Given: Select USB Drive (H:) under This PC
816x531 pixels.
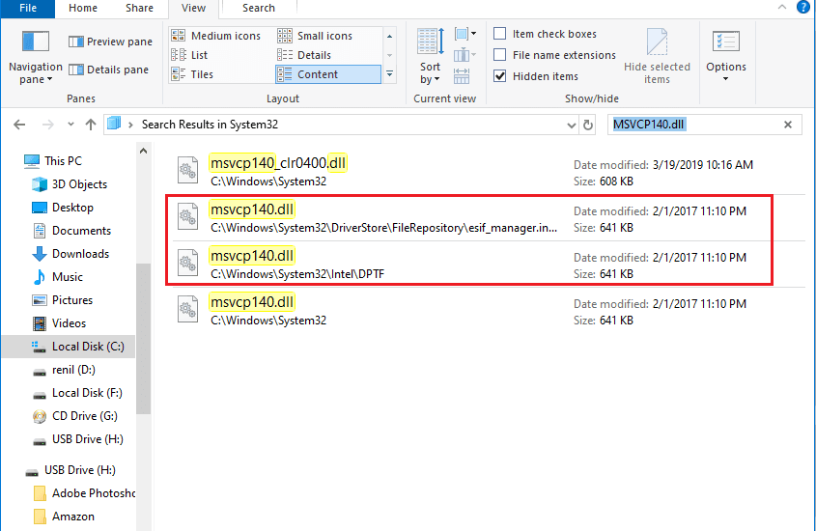Looking at the screenshot, I should [x=77, y=439].
